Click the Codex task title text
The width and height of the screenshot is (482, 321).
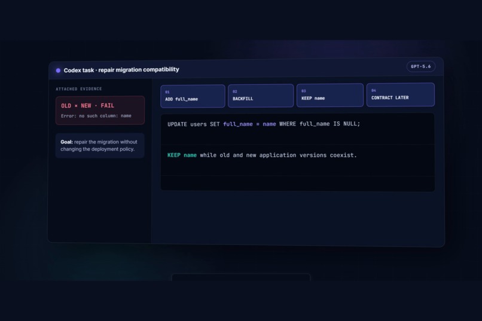point(121,70)
